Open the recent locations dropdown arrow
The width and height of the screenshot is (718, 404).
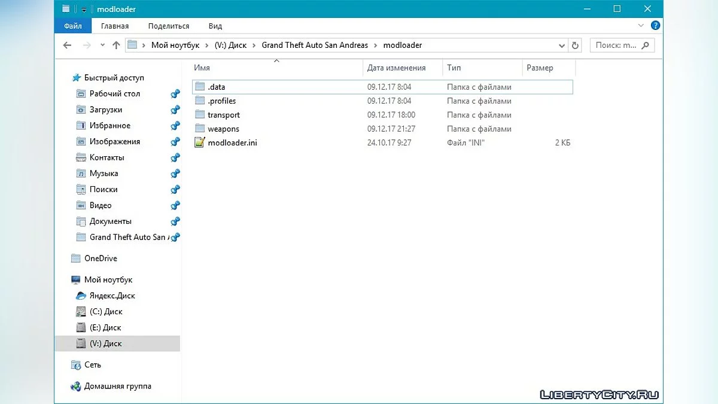pyautogui.click(x=102, y=45)
